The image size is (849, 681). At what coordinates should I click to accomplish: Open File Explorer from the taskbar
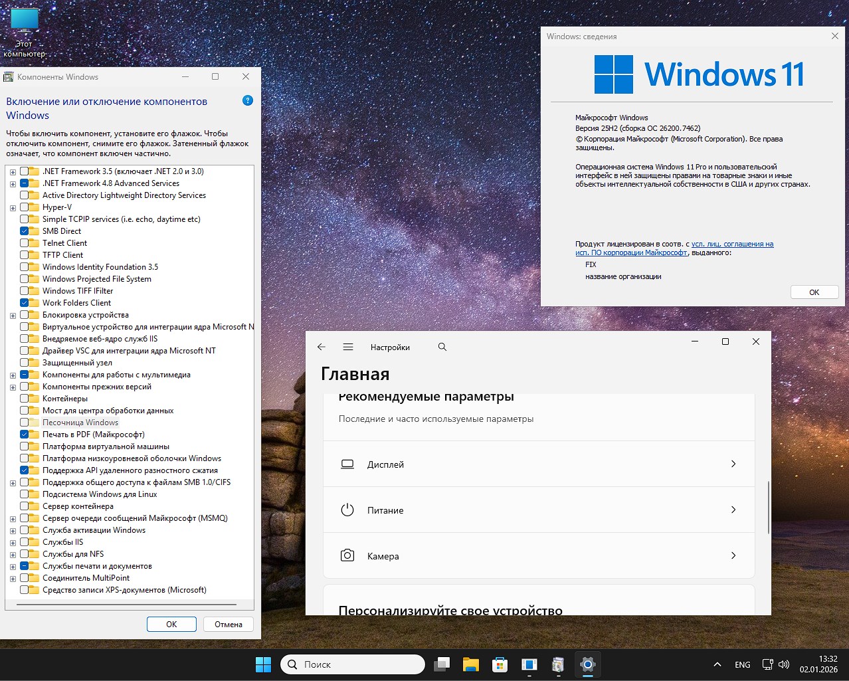470,664
